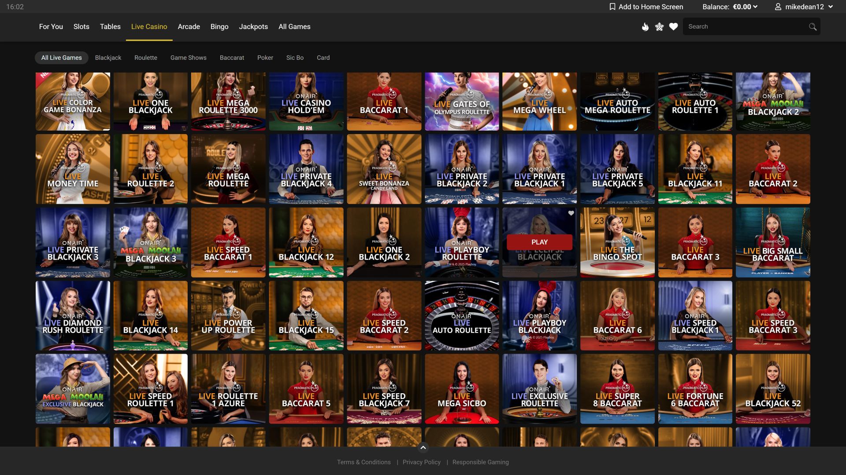
Task: Click the red PLAY button
Action: click(x=539, y=242)
